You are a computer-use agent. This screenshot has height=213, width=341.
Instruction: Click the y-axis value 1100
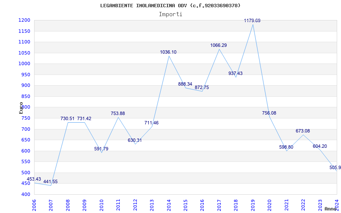[x=24, y=42]
